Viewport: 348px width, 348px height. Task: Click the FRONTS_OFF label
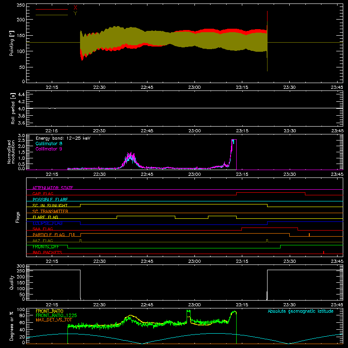[x=46, y=247]
